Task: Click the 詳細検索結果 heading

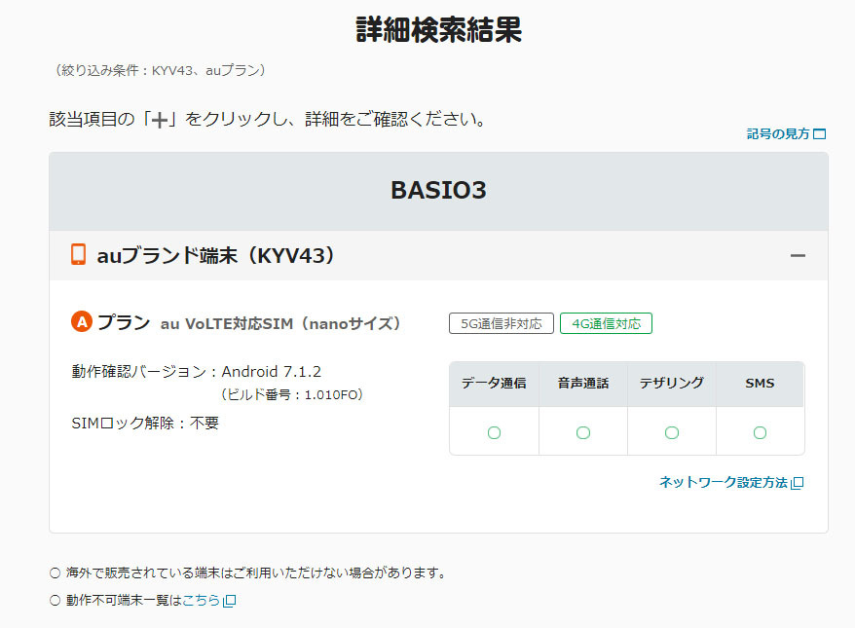Action: click(x=438, y=30)
